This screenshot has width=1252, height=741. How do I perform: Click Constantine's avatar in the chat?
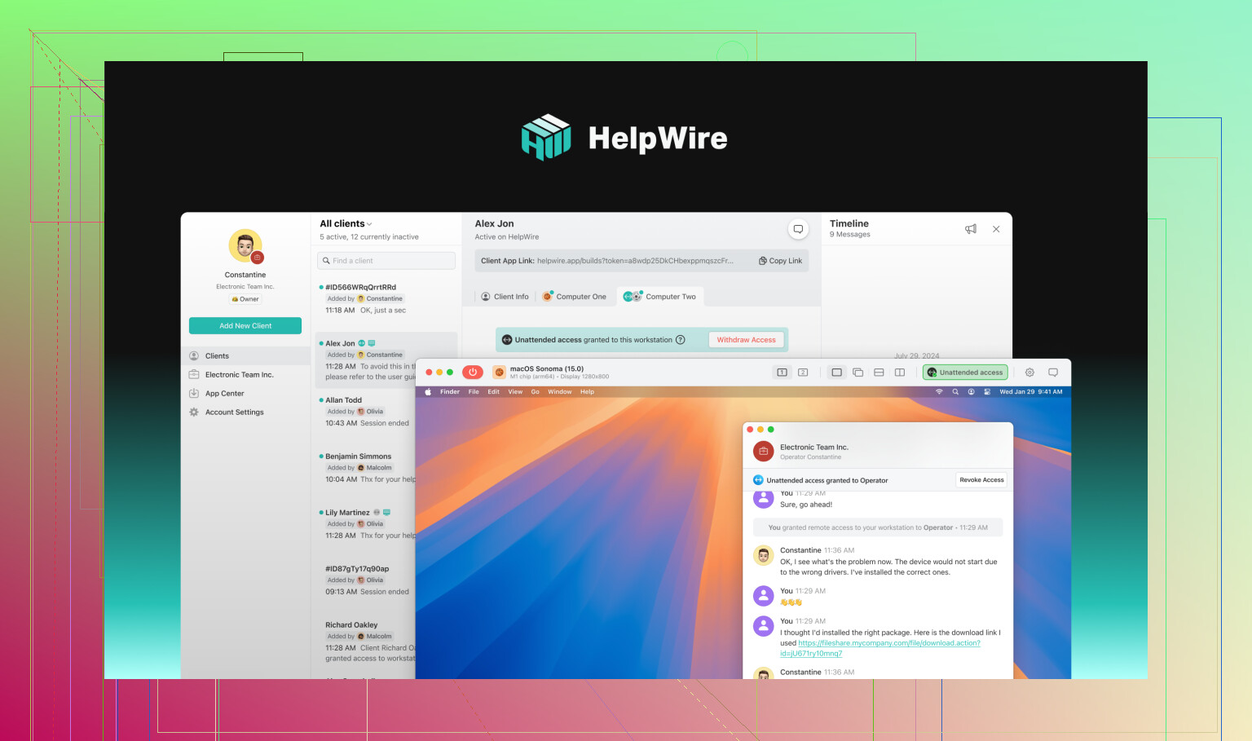tap(764, 556)
